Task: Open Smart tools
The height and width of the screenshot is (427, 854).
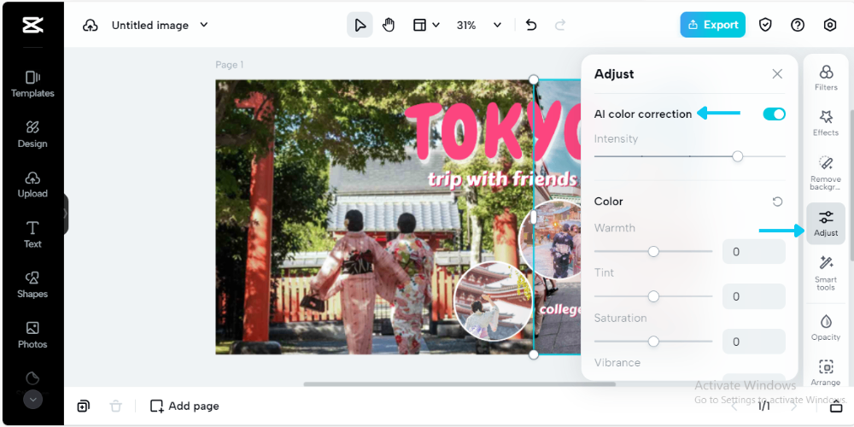Action: point(826,273)
